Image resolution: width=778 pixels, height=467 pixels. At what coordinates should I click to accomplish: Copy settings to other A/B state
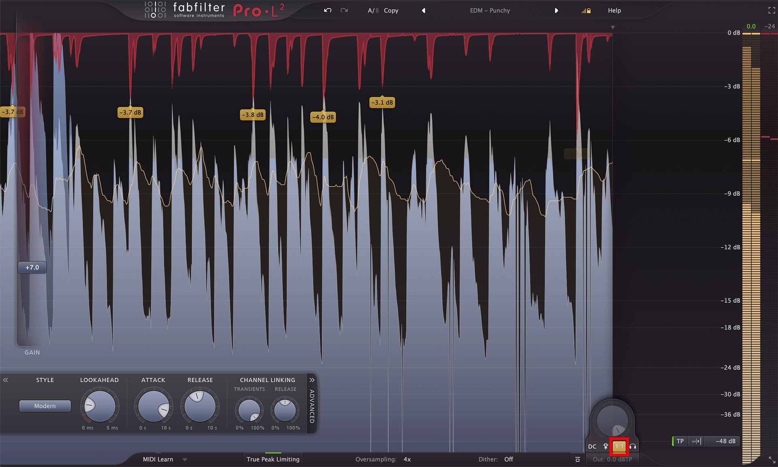(391, 11)
